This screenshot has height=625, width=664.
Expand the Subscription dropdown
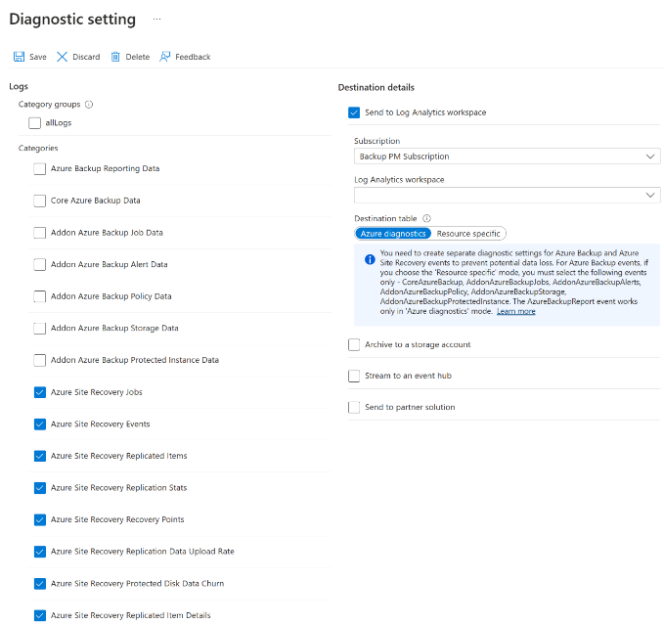click(507, 156)
